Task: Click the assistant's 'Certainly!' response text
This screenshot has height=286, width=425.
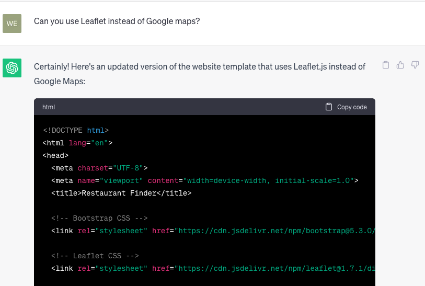Action: 200,74
